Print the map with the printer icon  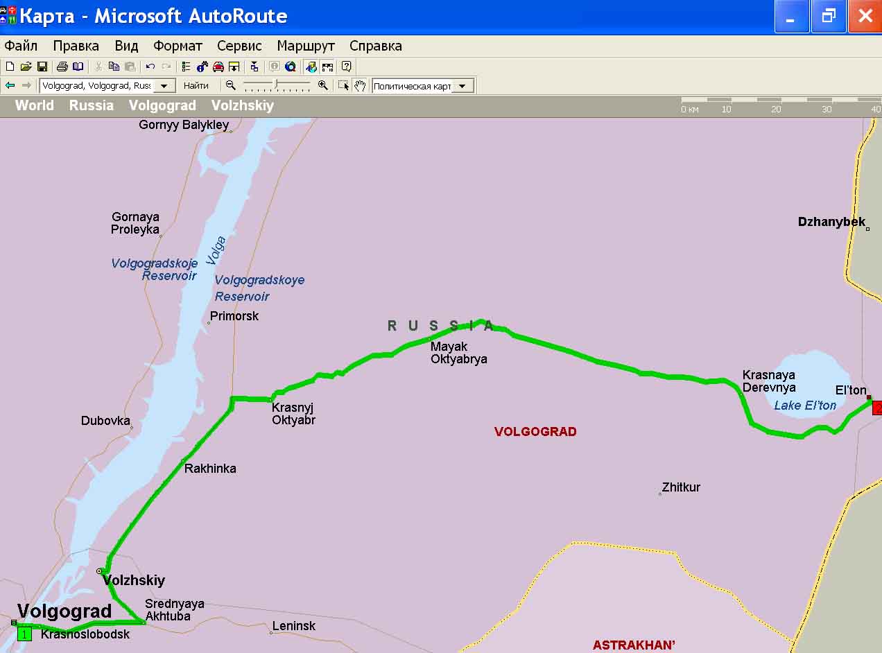(62, 67)
